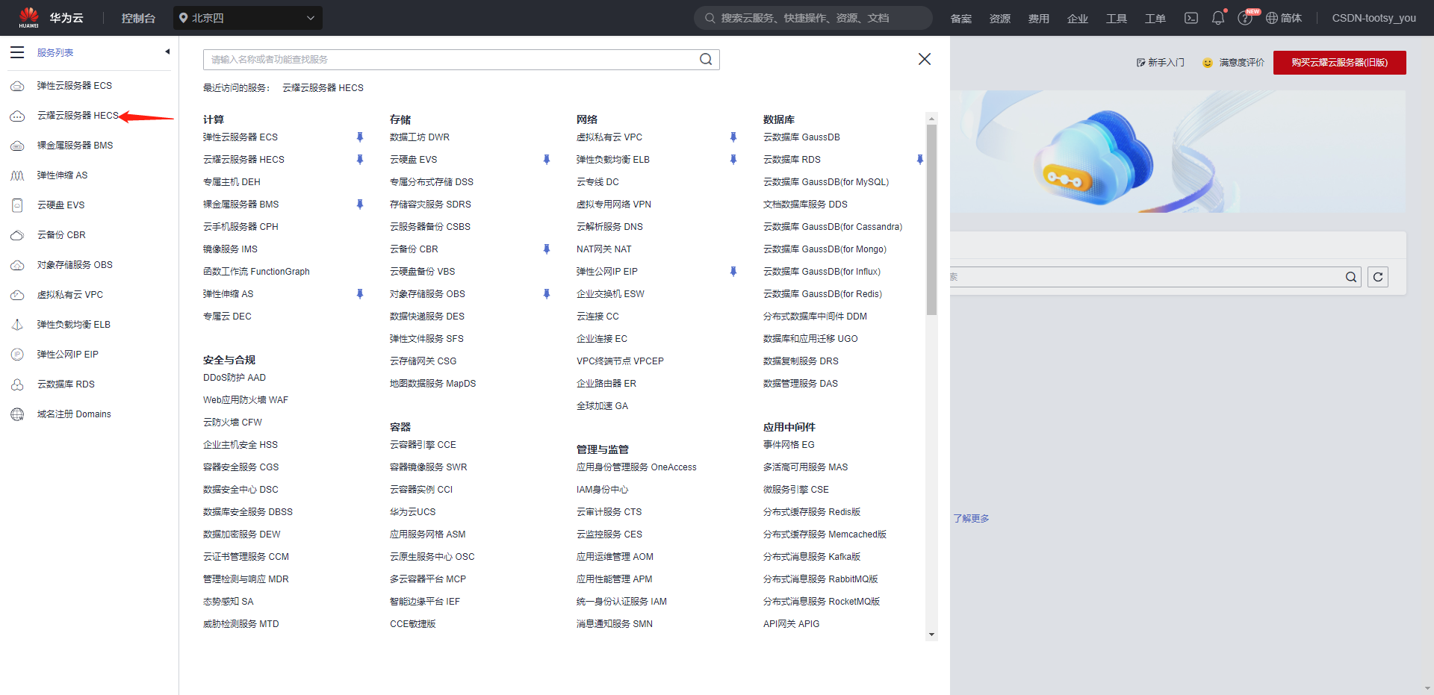Image resolution: width=1434 pixels, height=695 pixels.
Task: Click the refresh button beside list search
Action: (x=1378, y=277)
